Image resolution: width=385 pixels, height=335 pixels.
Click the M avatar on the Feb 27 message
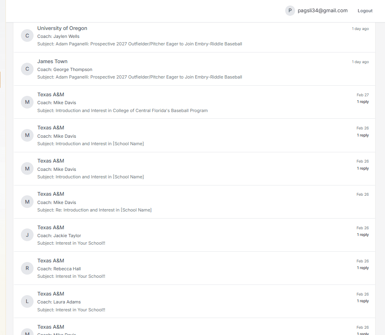point(27,102)
